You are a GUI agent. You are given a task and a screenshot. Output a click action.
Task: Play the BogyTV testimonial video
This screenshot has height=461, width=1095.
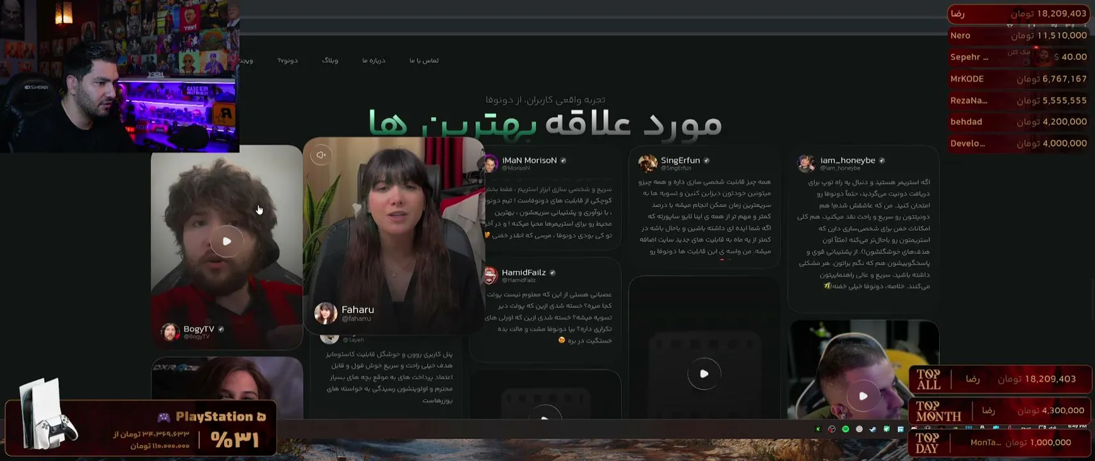point(227,241)
